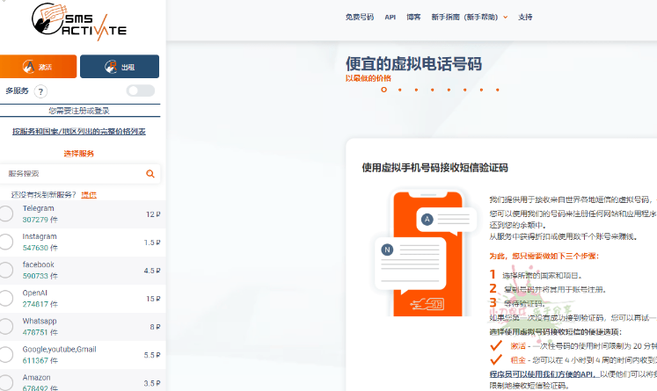
Task: Select the Google,youtube,Gmail service icon
Action: point(6,355)
